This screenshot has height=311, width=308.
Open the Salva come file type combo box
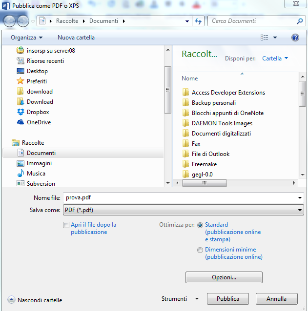184,210
